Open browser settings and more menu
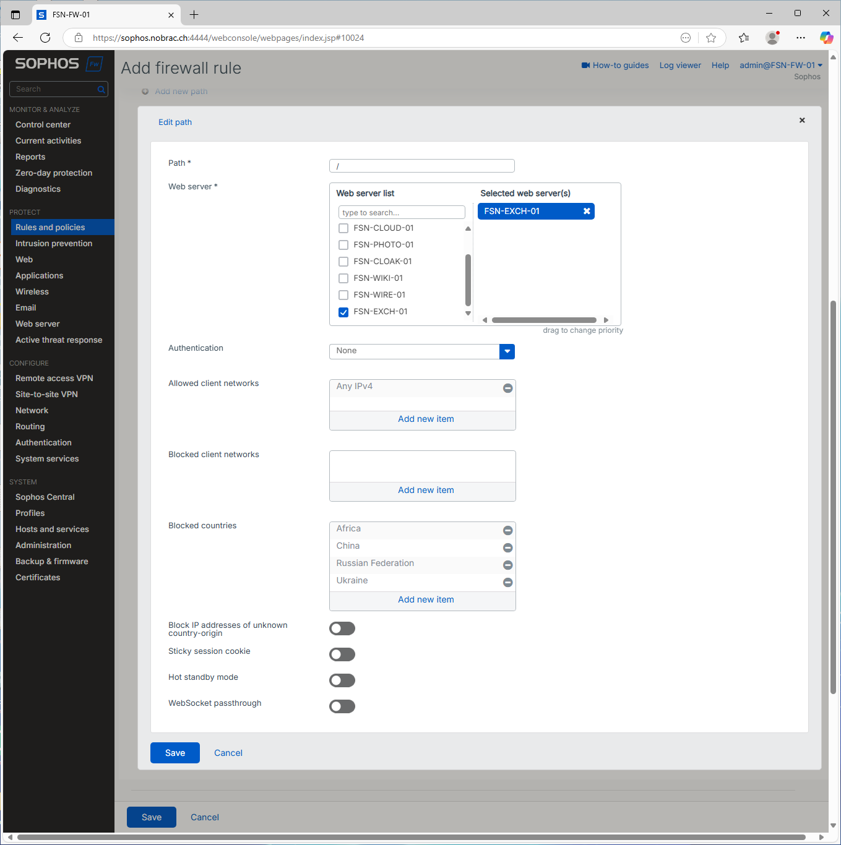Viewport: 841px width, 845px height. 801,38
